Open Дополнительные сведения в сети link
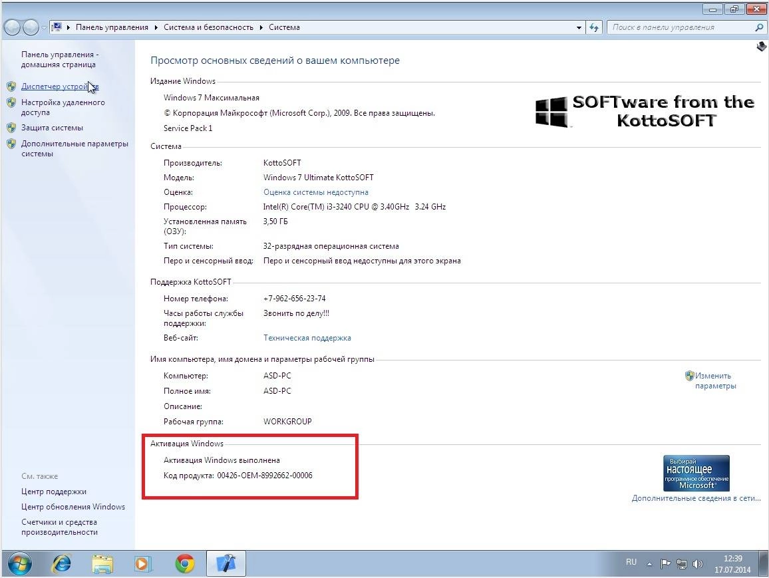The image size is (769, 578). click(696, 498)
